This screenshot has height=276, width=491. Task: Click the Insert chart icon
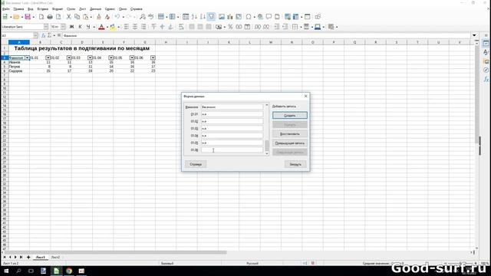[230, 17]
